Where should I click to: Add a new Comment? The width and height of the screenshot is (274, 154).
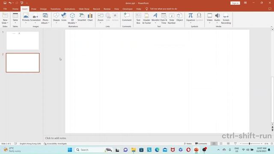[127, 18]
